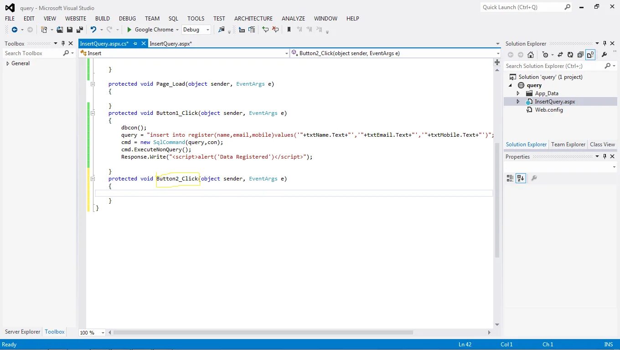This screenshot has width=620, height=350.
Task: Click the Find in Files toolbar icon
Action: (x=222, y=30)
